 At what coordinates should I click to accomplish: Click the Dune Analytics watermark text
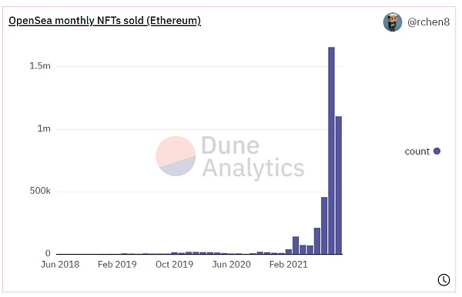pos(253,156)
